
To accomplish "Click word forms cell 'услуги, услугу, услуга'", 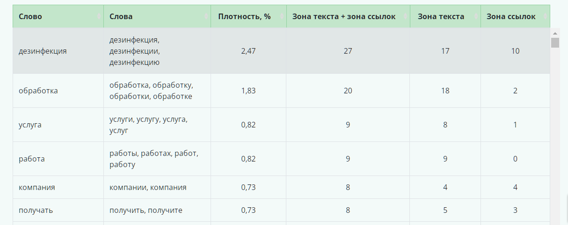I will point(157,125).
